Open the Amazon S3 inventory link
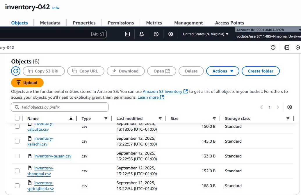 point(162,91)
